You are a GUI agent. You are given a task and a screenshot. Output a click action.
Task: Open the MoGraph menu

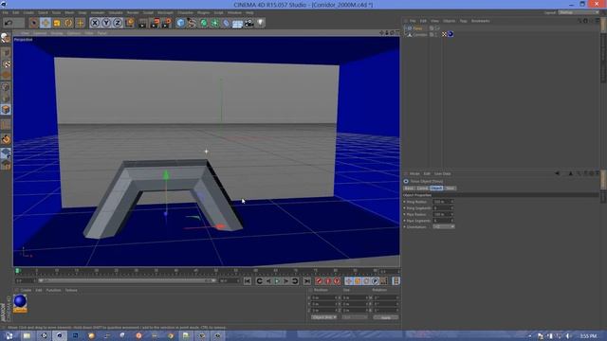pos(165,12)
